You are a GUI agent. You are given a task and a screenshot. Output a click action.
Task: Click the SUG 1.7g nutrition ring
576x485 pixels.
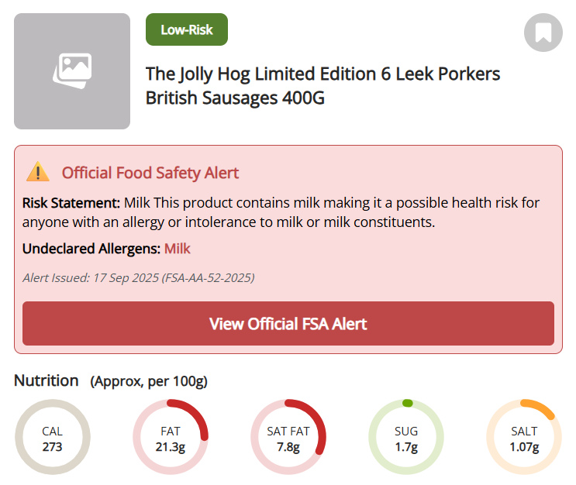(x=406, y=438)
